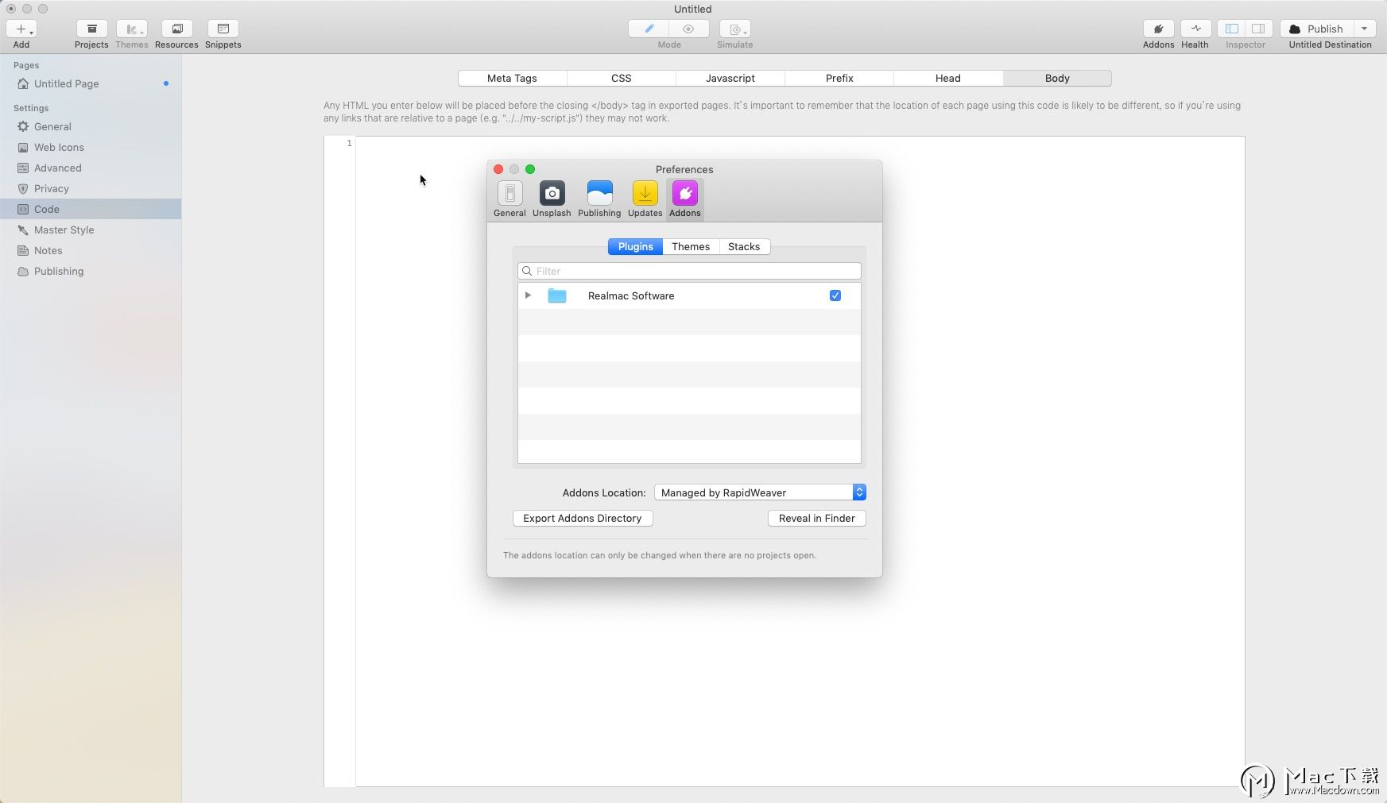The image size is (1387, 803).
Task: Switch to preview mode eye icon
Action: tap(688, 29)
